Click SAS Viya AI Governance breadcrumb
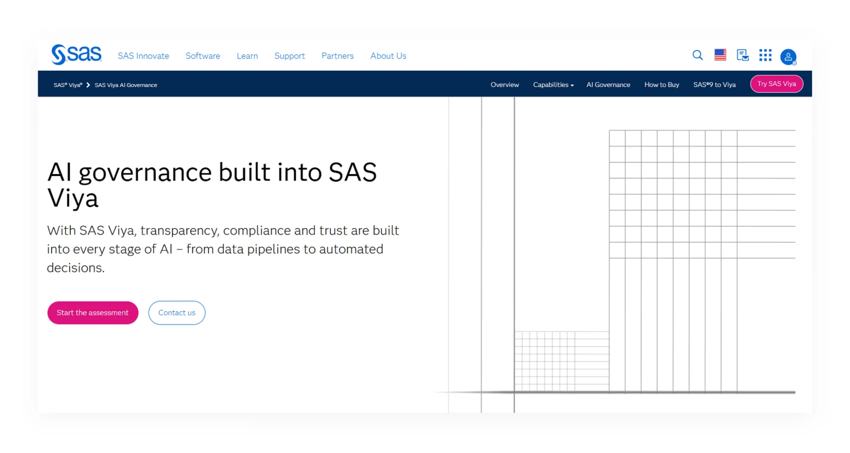Screen dimensions: 850x453 tap(126, 85)
